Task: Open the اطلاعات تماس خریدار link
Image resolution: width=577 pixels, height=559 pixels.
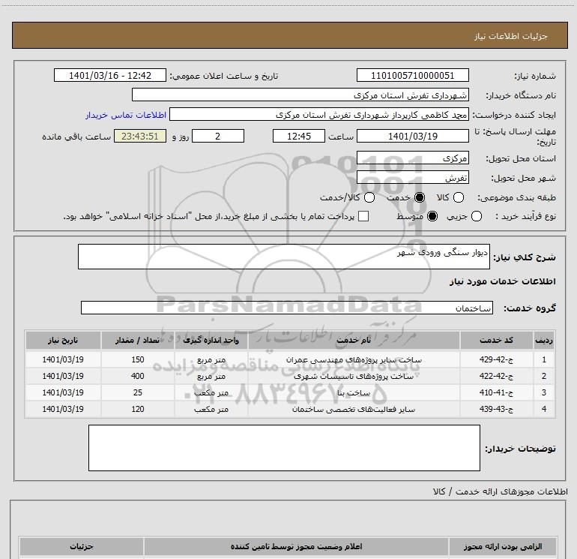Action: [x=126, y=115]
